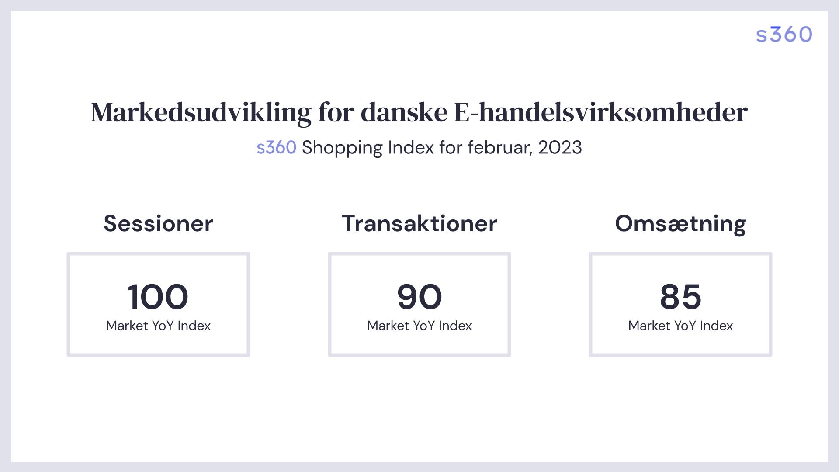The image size is (839, 472).
Task: Click the year 2023 in subtitle
Action: pos(560,148)
